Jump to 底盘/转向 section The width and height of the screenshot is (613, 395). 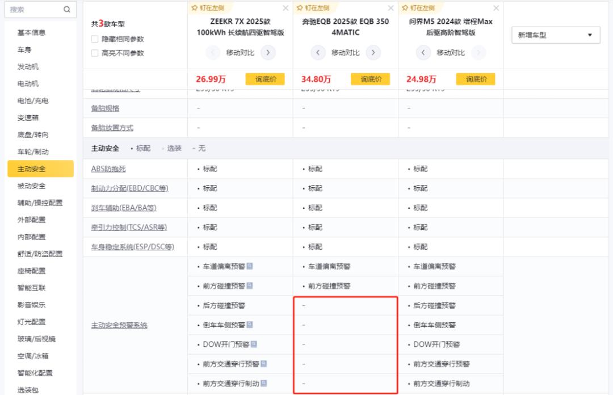[33, 135]
